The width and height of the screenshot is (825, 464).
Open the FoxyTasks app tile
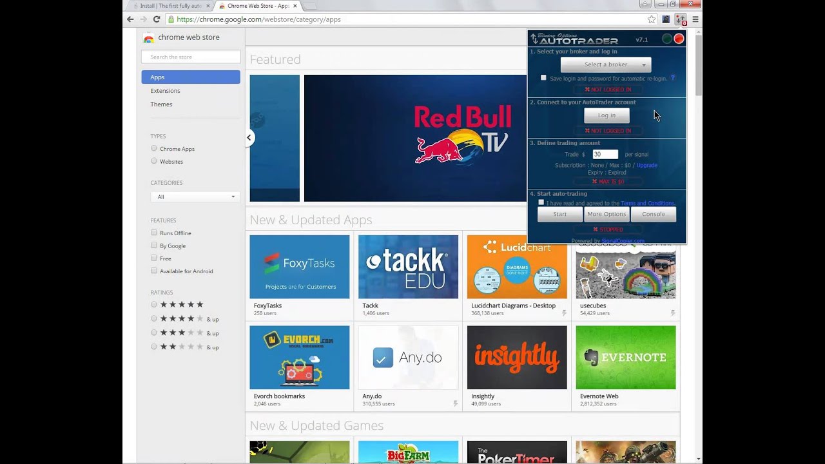(x=300, y=267)
